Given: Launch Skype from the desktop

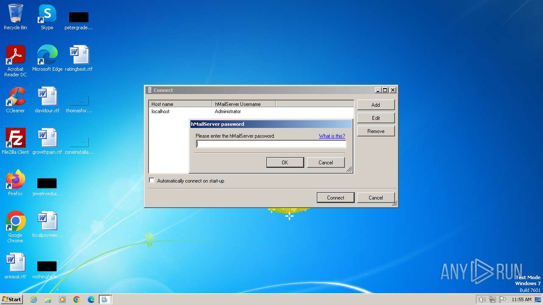Looking at the screenshot, I should point(47,17).
